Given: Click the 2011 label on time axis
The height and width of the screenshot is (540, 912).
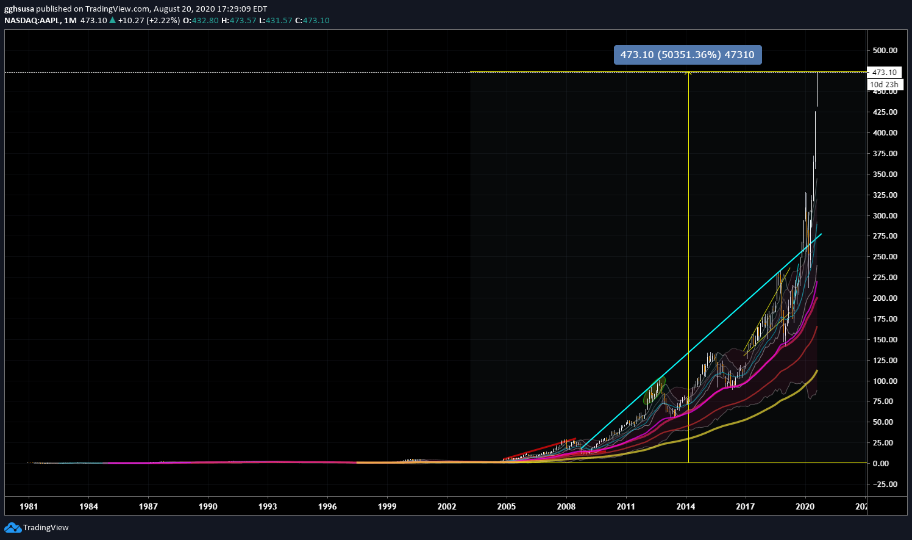Looking at the screenshot, I should [x=626, y=506].
